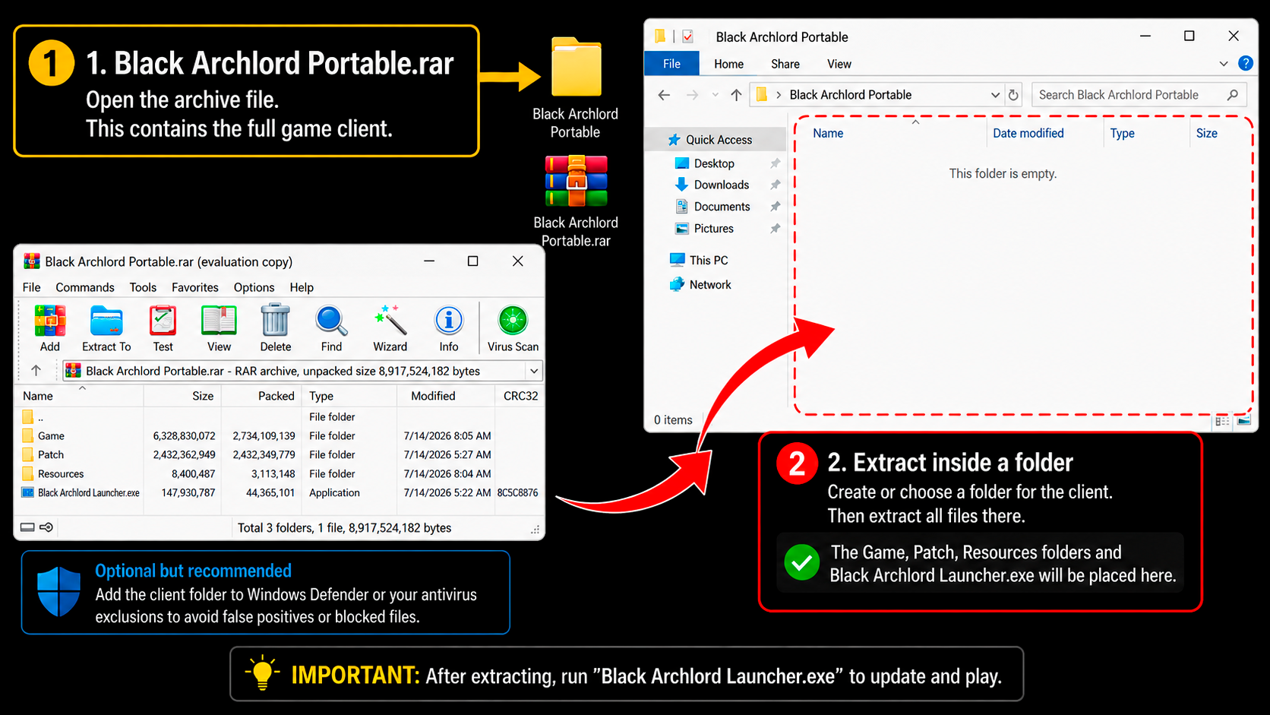Expand the Explorer address bar dropdown
Viewport: 1270px width, 715px height.
click(x=995, y=95)
